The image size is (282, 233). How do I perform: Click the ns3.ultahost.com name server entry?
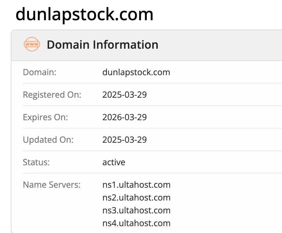[x=136, y=210]
